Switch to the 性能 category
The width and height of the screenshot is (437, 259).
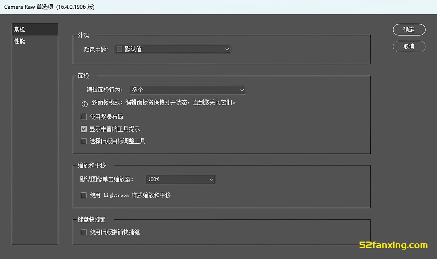click(x=35, y=41)
